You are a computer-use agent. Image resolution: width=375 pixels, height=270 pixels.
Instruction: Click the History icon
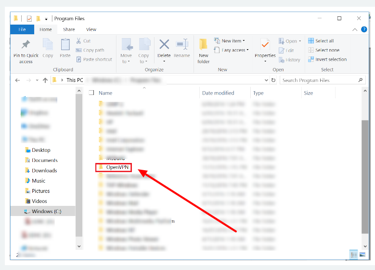pos(282,60)
